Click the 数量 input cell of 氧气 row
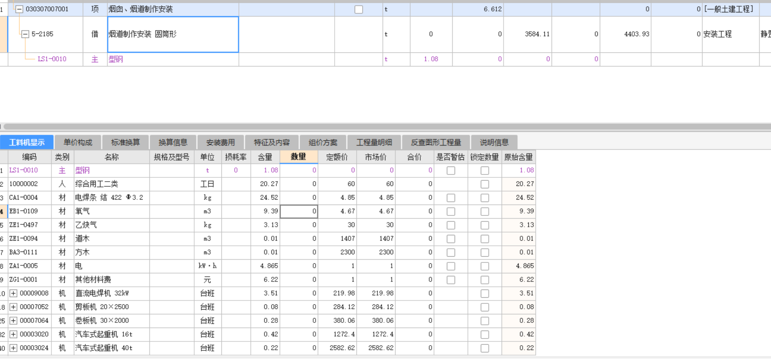The image size is (771, 359). click(x=299, y=211)
